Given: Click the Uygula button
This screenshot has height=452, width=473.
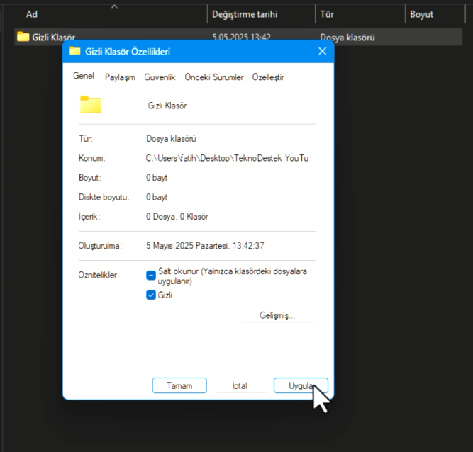Looking at the screenshot, I should (x=301, y=385).
